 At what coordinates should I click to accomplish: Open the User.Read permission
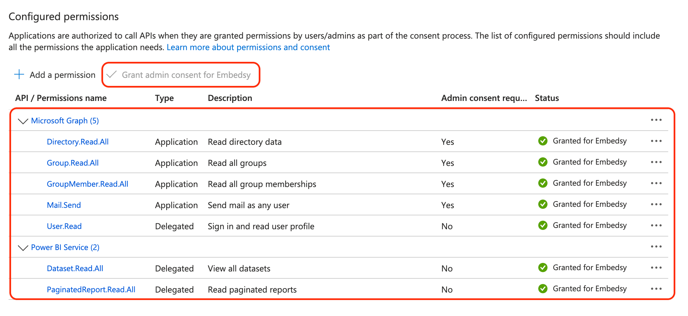pyautogui.click(x=64, y=226)
